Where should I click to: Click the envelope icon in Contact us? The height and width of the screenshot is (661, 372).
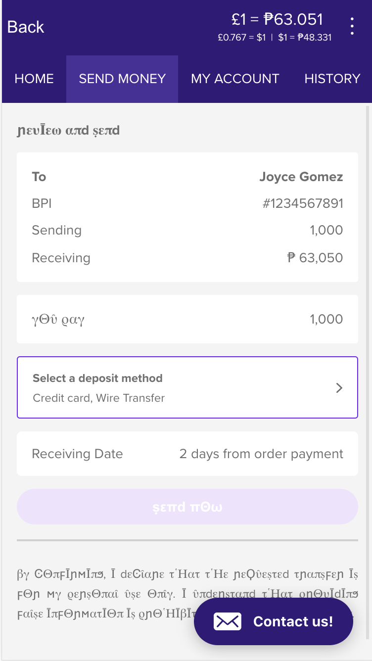coord(227,621)
